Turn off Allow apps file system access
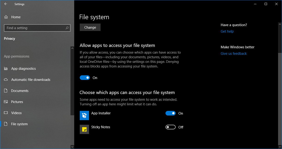 [85, 78]
